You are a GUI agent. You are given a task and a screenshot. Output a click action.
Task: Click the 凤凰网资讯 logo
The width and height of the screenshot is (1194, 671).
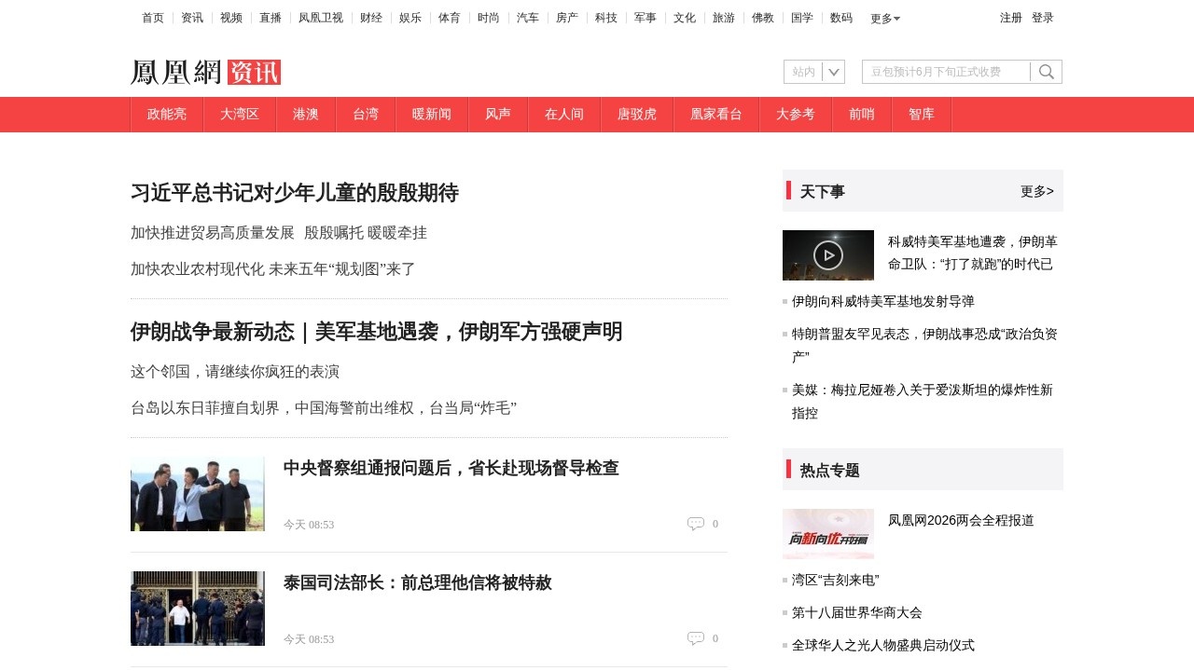(206, 72)
